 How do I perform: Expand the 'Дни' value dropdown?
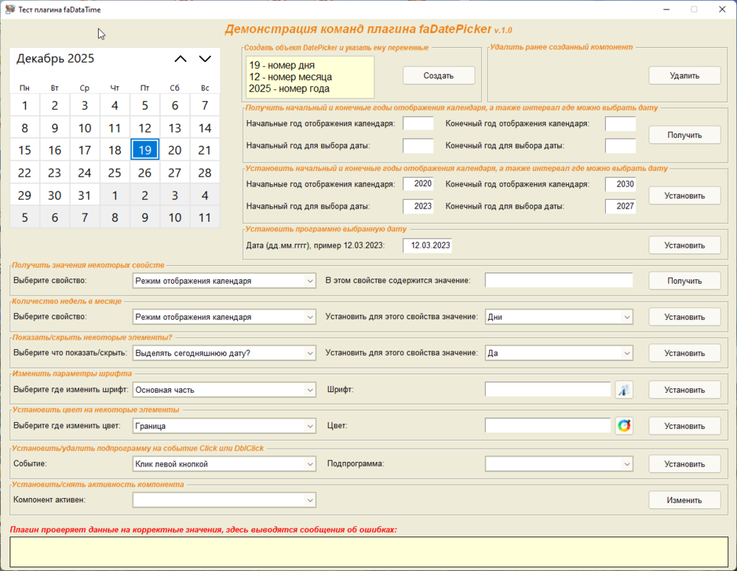click(x=559, y=318)
